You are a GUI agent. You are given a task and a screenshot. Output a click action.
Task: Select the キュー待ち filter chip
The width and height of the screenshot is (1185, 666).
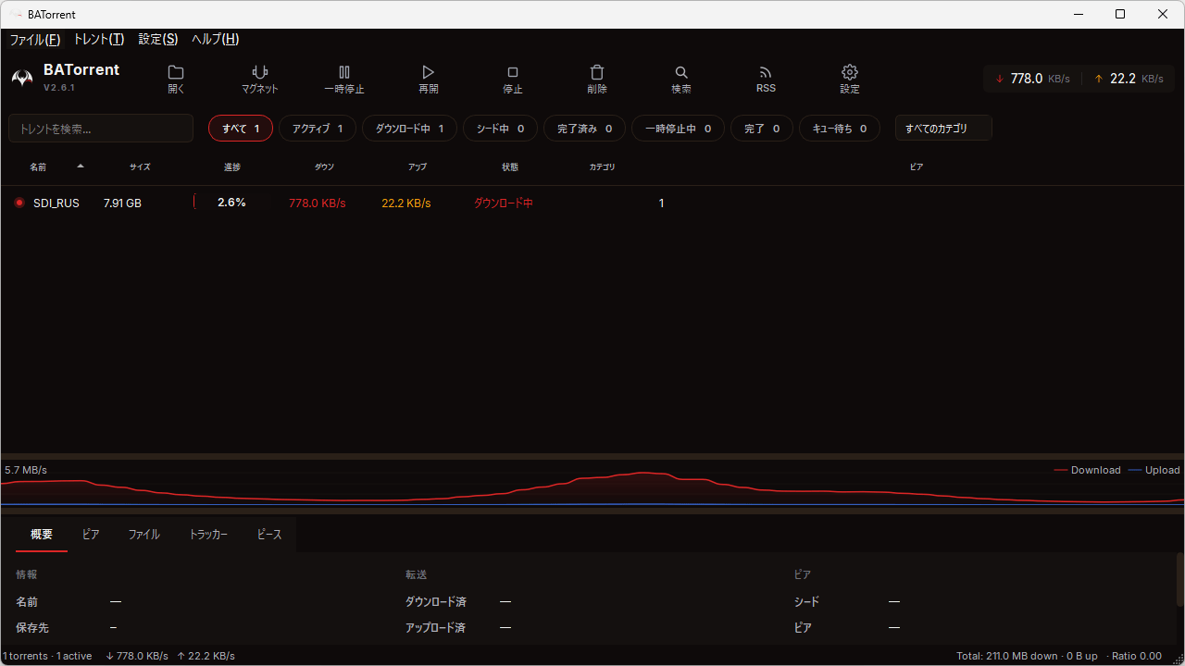(840, 129)
